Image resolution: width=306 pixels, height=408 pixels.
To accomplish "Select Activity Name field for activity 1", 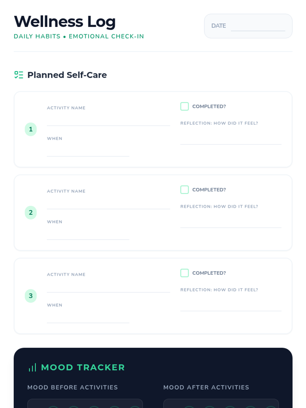I will [108, 120].
